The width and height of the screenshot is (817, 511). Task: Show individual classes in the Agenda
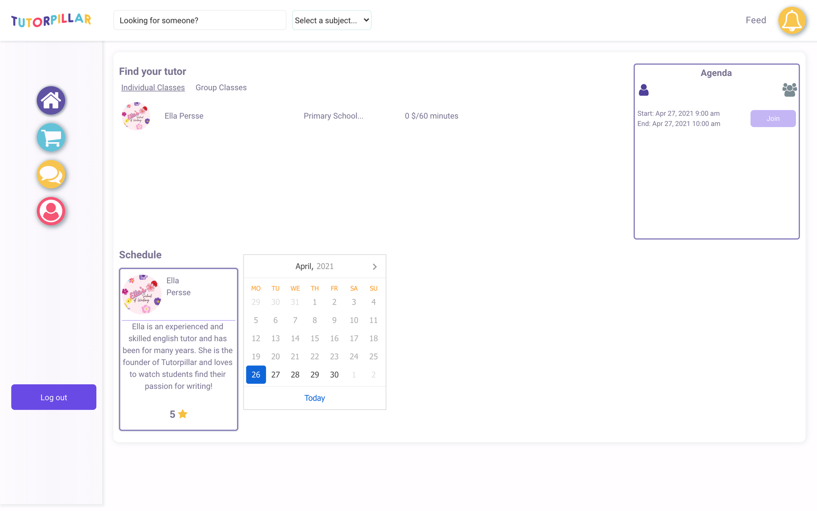click(644, 90)
